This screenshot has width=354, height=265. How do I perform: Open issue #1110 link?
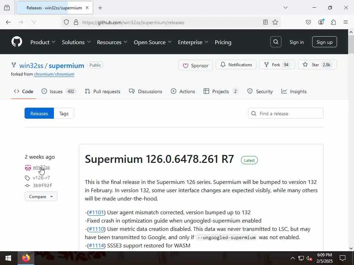point(96,229)
